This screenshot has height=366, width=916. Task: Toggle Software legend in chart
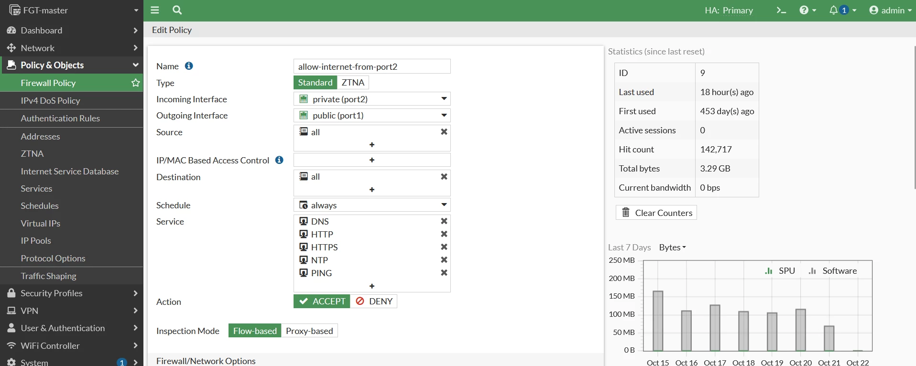[833, 271]
